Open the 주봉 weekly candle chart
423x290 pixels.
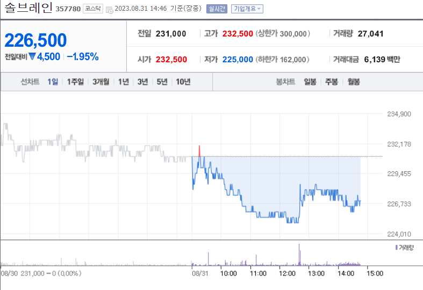click(332, 82)
